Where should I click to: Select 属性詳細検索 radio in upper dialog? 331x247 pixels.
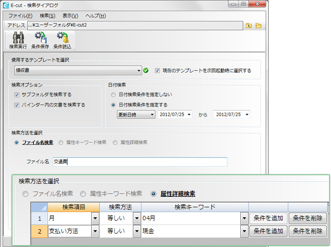[x=115, y=143]
